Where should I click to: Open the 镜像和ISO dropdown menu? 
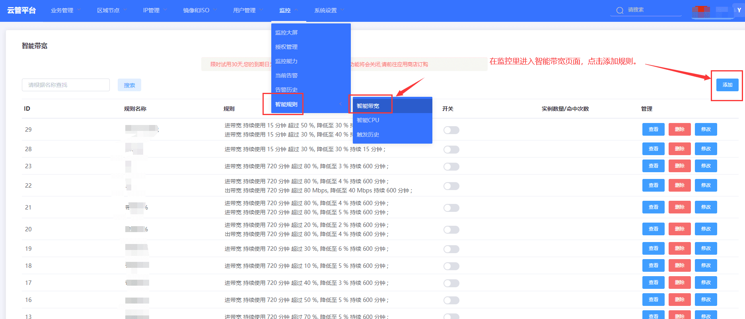[200, 10]
